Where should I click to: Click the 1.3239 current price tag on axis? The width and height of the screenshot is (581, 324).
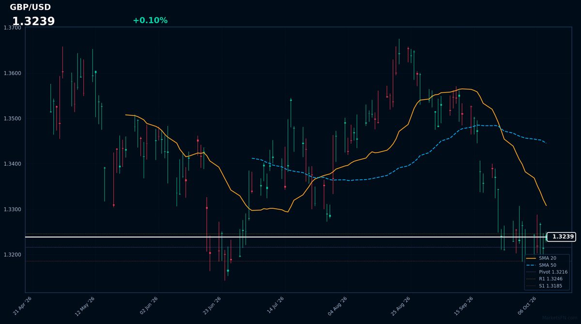(561, 237)
